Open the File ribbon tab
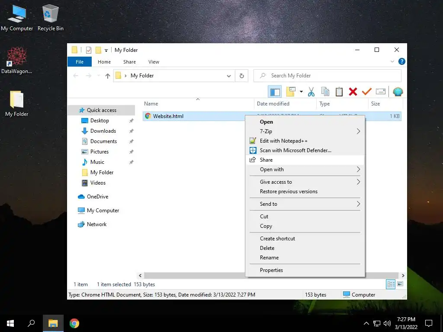 [x=80, y=62]
